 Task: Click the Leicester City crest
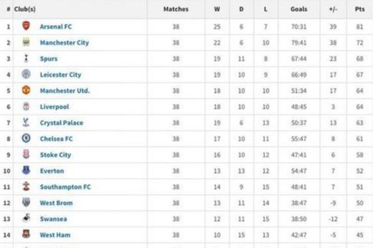pos(26,75)
